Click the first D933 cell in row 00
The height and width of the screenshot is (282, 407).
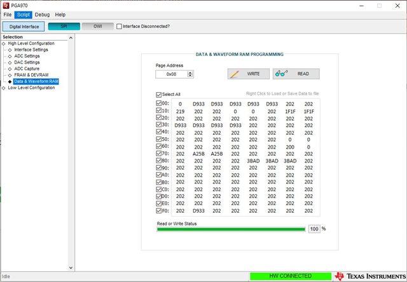[198, 104]
